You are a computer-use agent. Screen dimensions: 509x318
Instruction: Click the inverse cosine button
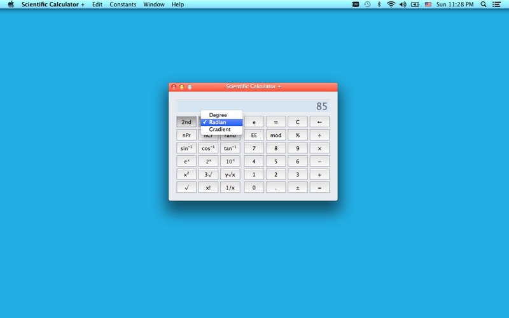click(208, 148)
